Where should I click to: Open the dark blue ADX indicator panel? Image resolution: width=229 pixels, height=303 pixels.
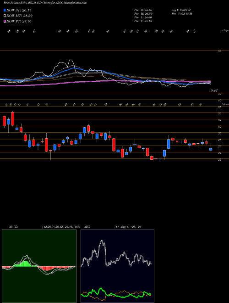tap(117, 266)
